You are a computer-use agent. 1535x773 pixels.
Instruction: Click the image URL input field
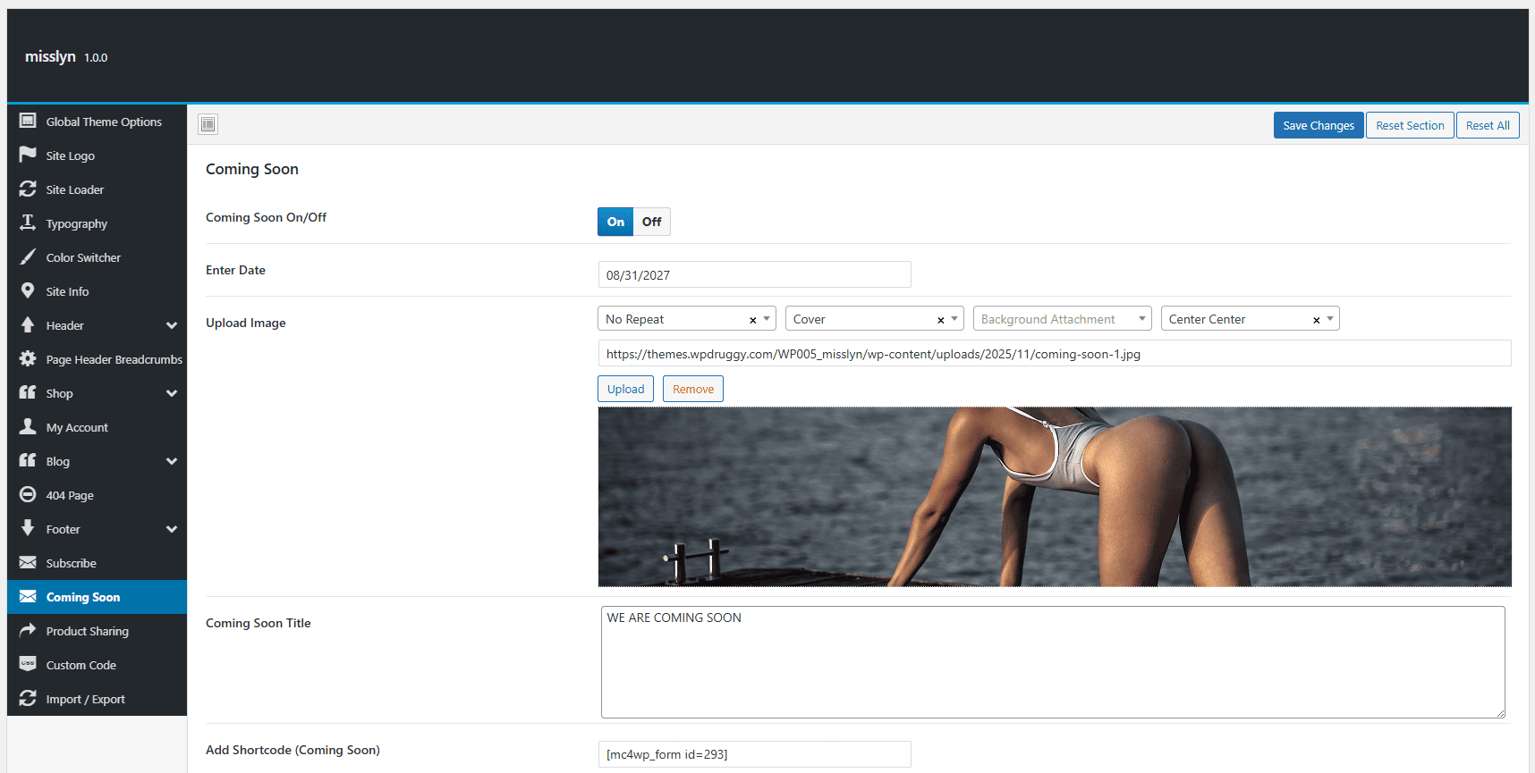pyautogui.click(x=1055, y=353)
